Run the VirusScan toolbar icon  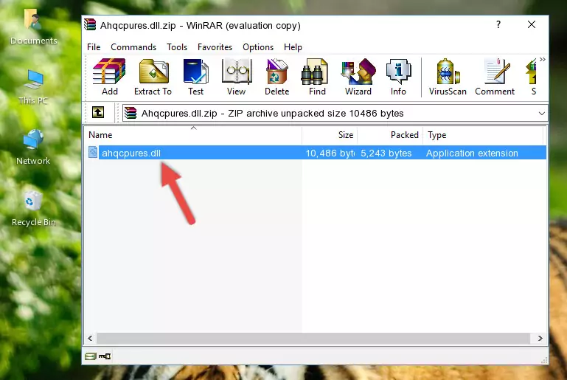[448, 77]
